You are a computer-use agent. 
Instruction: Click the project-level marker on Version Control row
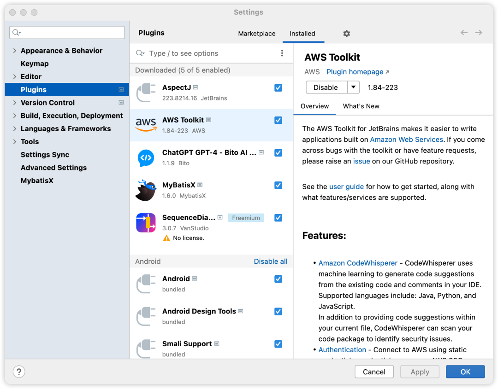pos(121,103)
